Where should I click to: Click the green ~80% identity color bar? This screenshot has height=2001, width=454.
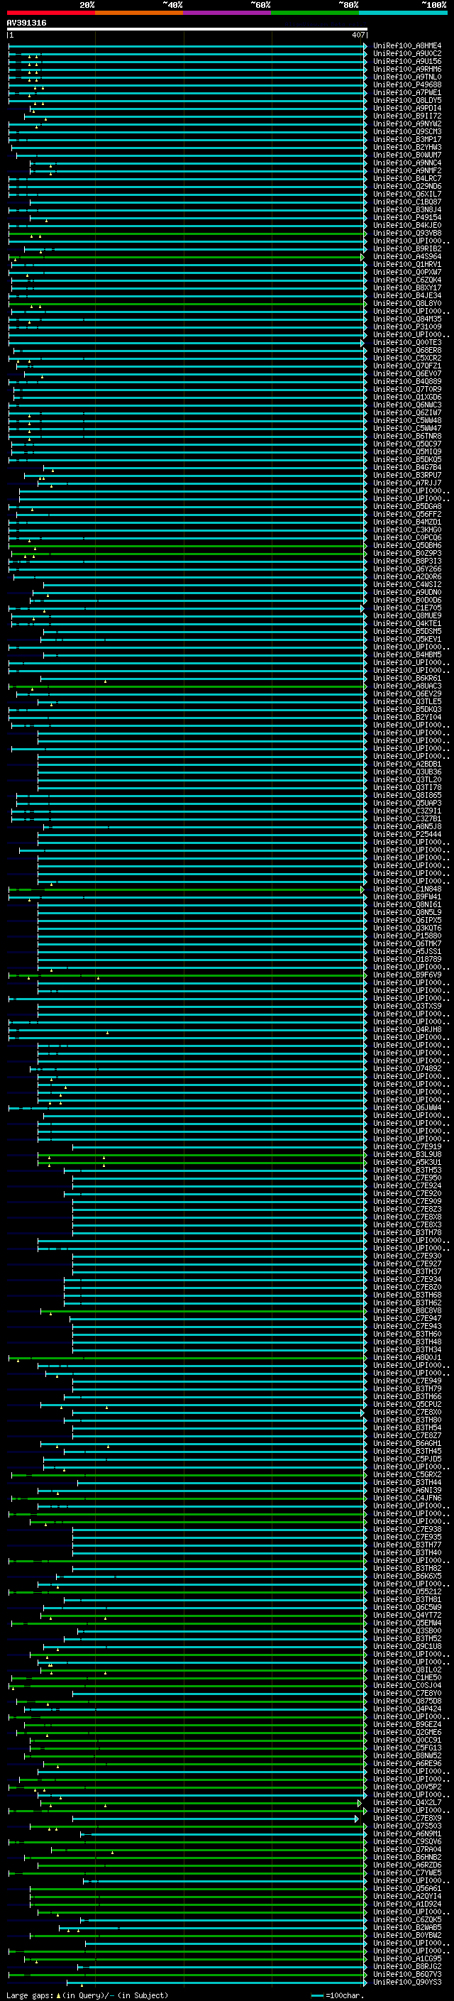315,13
